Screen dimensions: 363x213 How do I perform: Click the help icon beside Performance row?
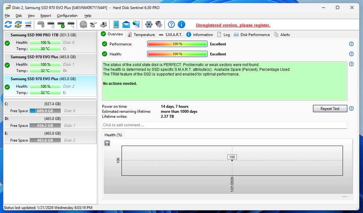351,44
